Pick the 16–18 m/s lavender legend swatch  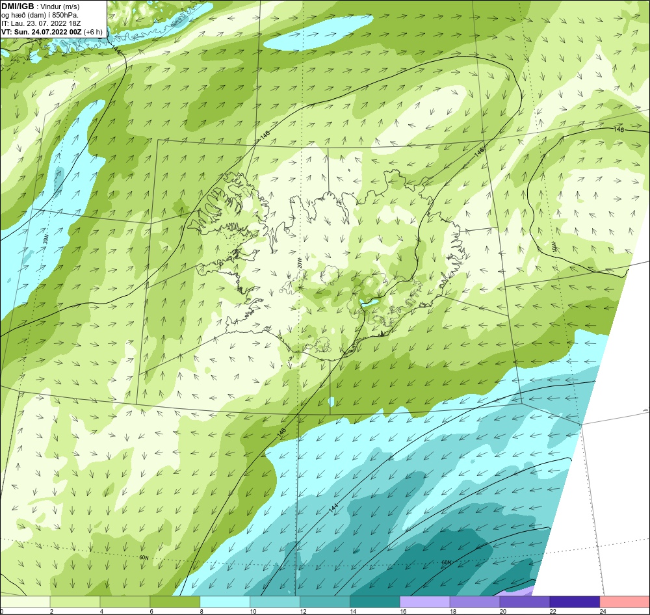coord(425,602)
